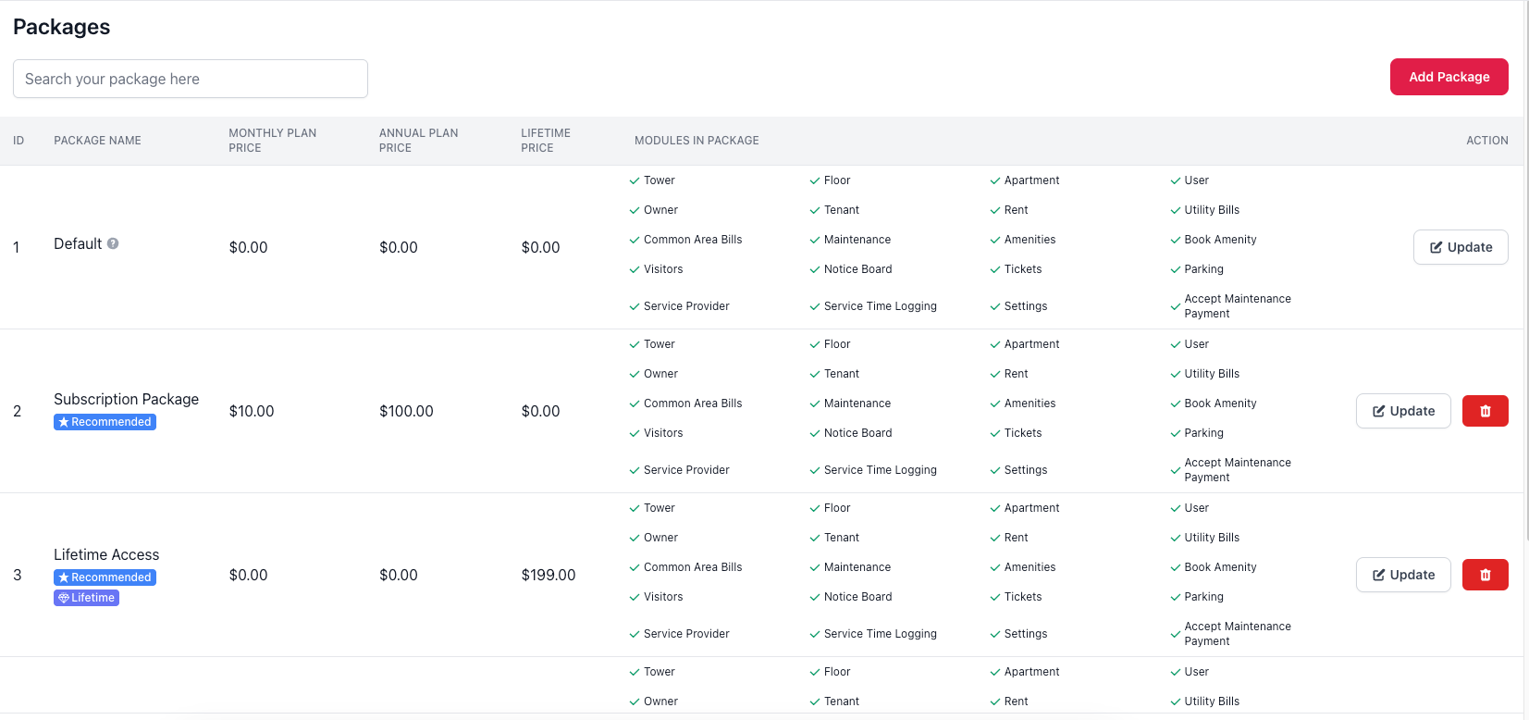This screenshot has width=1529, height=720.
Task: Update the Subscription Package
Action: click(1403, 411)
